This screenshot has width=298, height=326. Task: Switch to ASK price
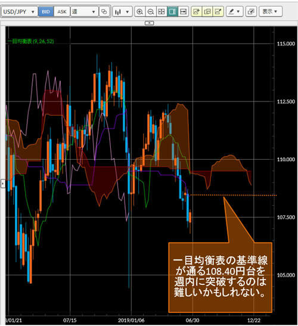coord(62,12)
